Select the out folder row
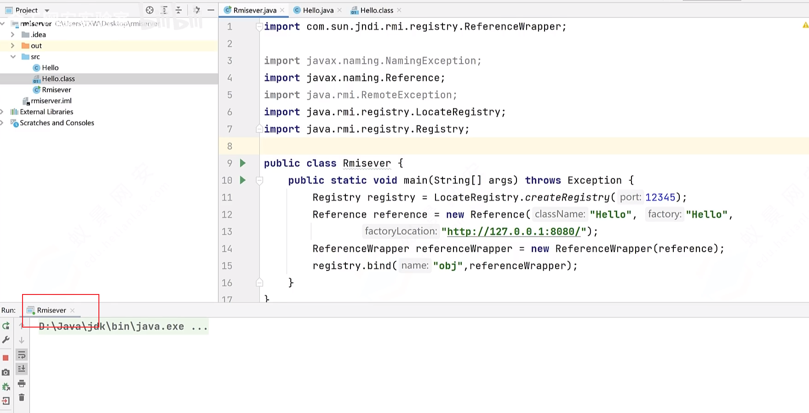This screenshot has width=809, height=413. tap(109, 45)
